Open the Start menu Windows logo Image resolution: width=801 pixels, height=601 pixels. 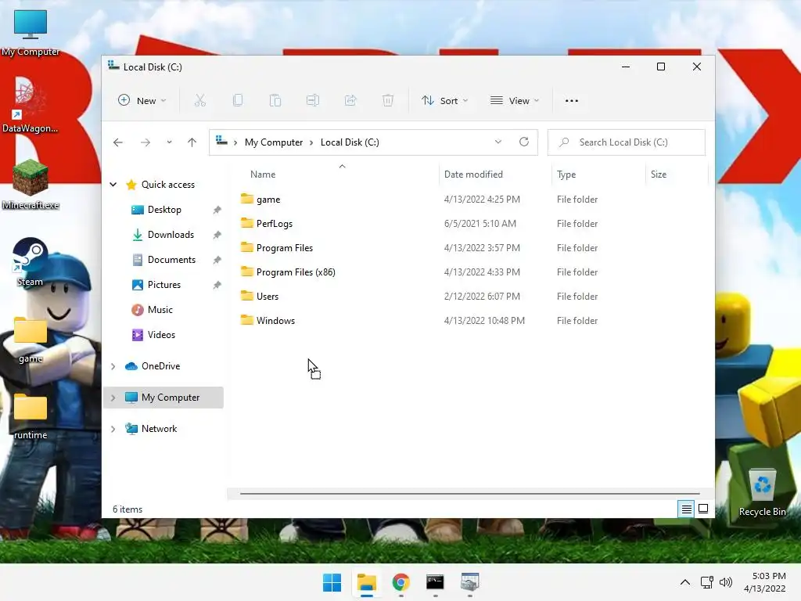332,582
